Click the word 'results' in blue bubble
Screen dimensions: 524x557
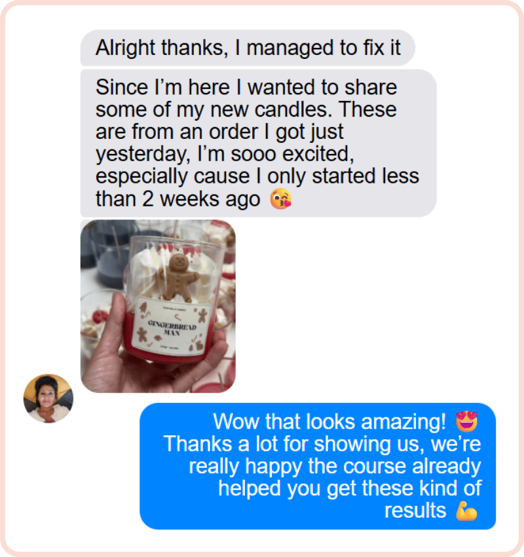coord(415,511)
